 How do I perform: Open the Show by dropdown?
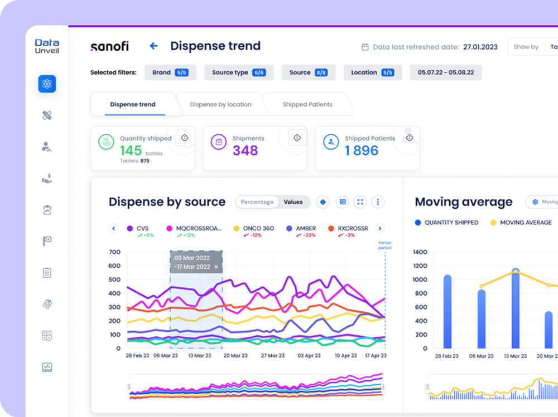[x=533, y=47]
